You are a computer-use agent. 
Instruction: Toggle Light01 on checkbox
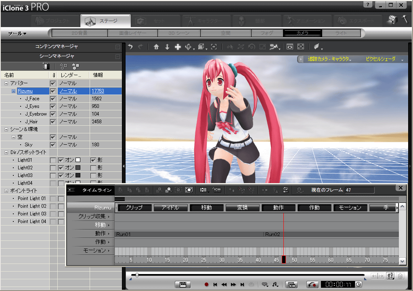click(61, 160)
